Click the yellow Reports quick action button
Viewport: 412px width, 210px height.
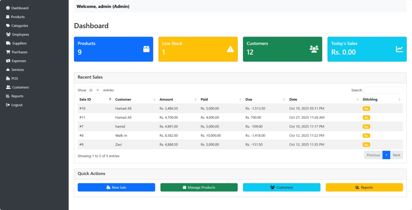[x=364, y=187]
